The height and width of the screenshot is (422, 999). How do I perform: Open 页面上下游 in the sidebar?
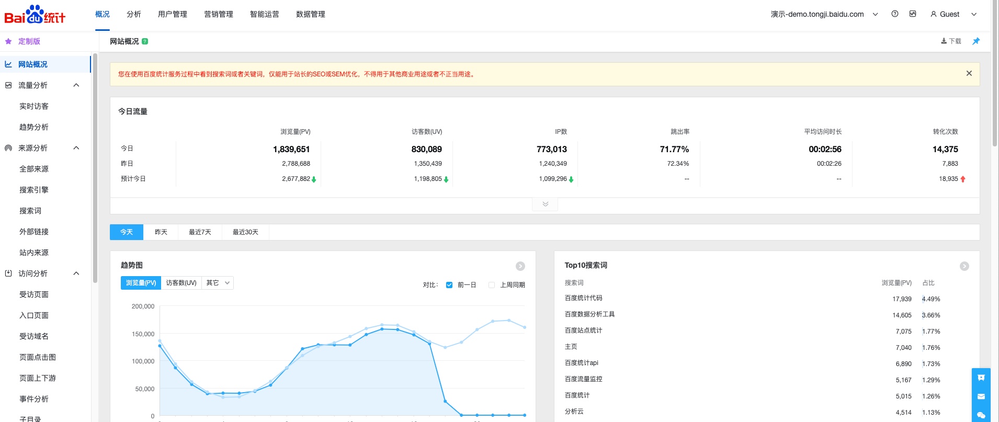point(38,378)
